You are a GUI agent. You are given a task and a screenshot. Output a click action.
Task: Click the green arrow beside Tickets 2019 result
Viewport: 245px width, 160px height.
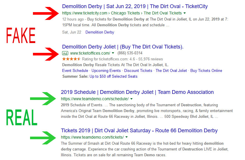click(x=43, y=138)
